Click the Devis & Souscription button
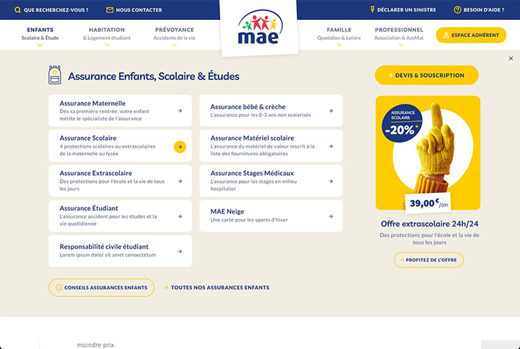 click(x=427, y=75)
